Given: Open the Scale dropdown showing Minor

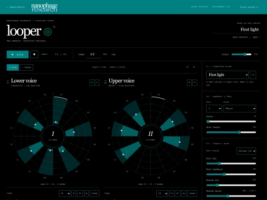Looking at the screenshot, I should 240,109.
